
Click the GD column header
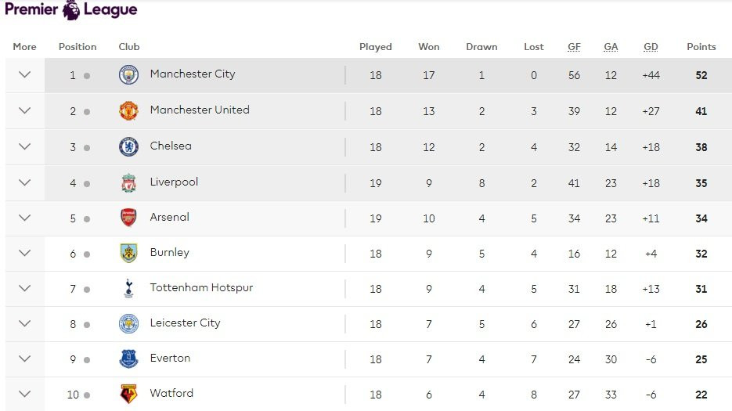point(651,47)
